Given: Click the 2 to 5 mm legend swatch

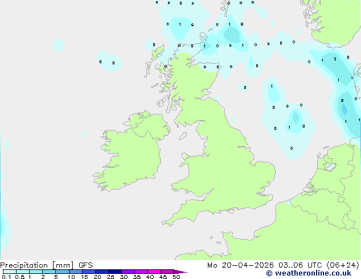Looking at the screenshot, I should pos(49,272).
